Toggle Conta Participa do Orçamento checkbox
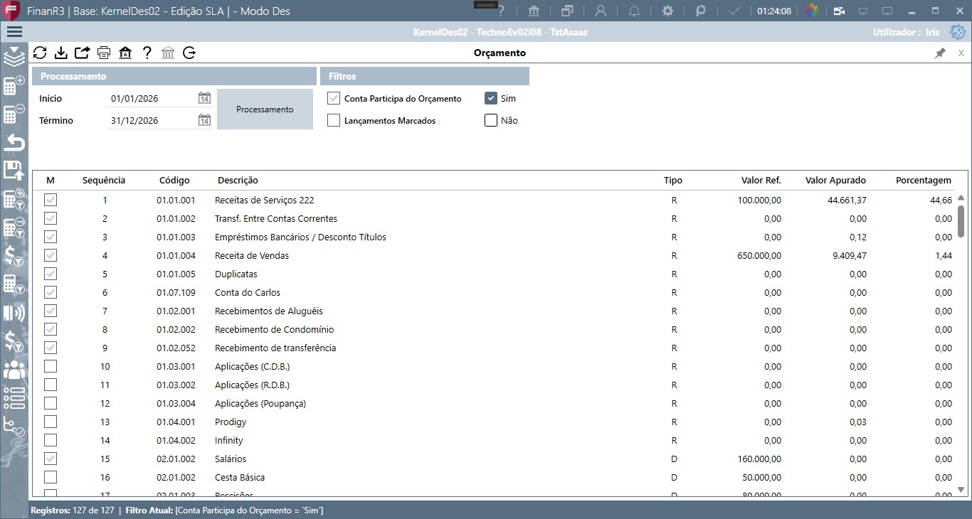The height and width of the screenshot is (519, 972). click(x=334, y=98)
